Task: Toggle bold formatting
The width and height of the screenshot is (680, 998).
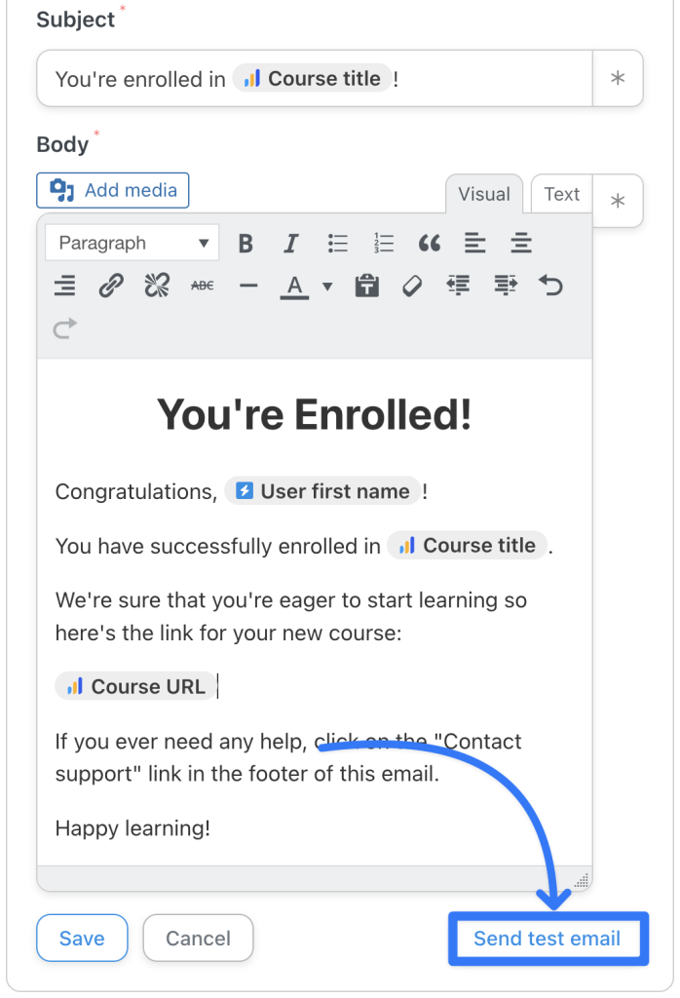Action: click(246, 243)
